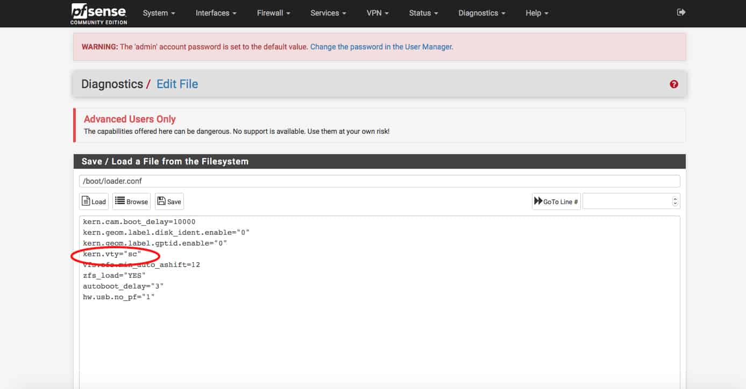Click the Save button
This screenshot has width=746, height=389.
pos(169,201)
